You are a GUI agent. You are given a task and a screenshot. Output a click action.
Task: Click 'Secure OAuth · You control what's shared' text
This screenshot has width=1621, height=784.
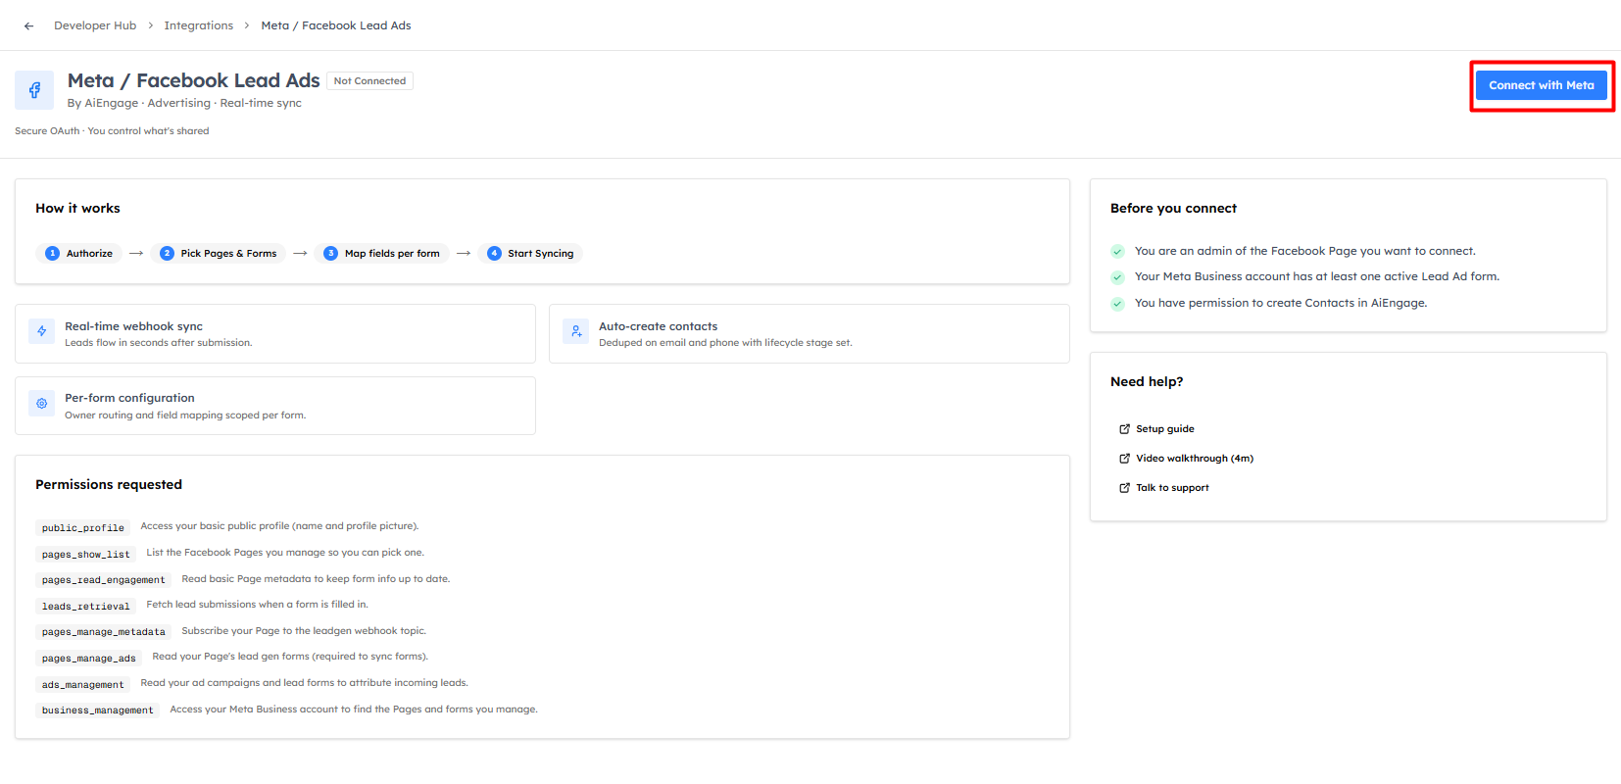(112, 130)
